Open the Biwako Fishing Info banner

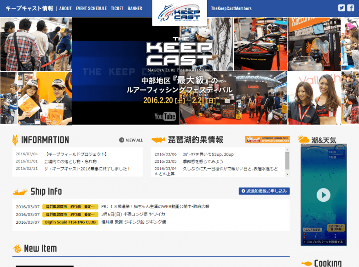click(x=267, y=139)
